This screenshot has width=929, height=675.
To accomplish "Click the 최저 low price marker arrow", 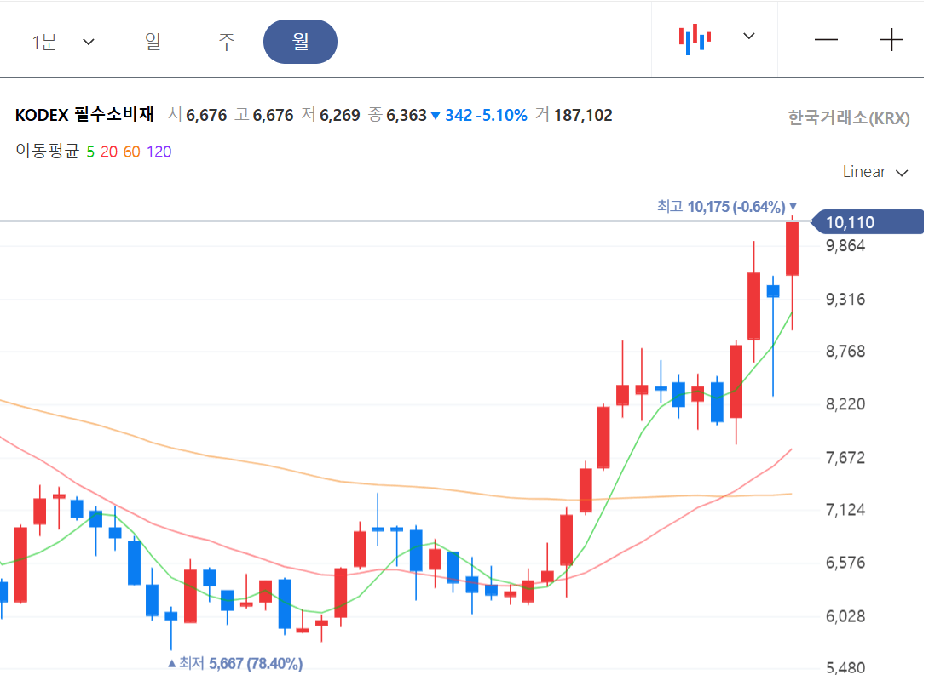I will pos(173,661).
